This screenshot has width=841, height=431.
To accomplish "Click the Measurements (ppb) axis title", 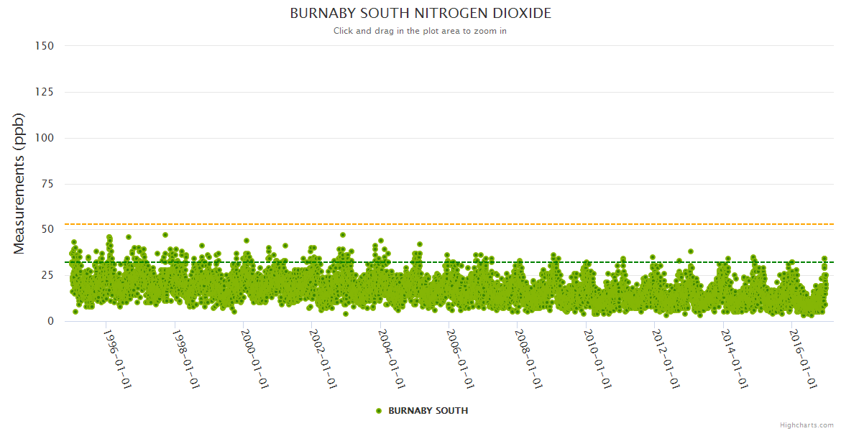I will (19, 183).
